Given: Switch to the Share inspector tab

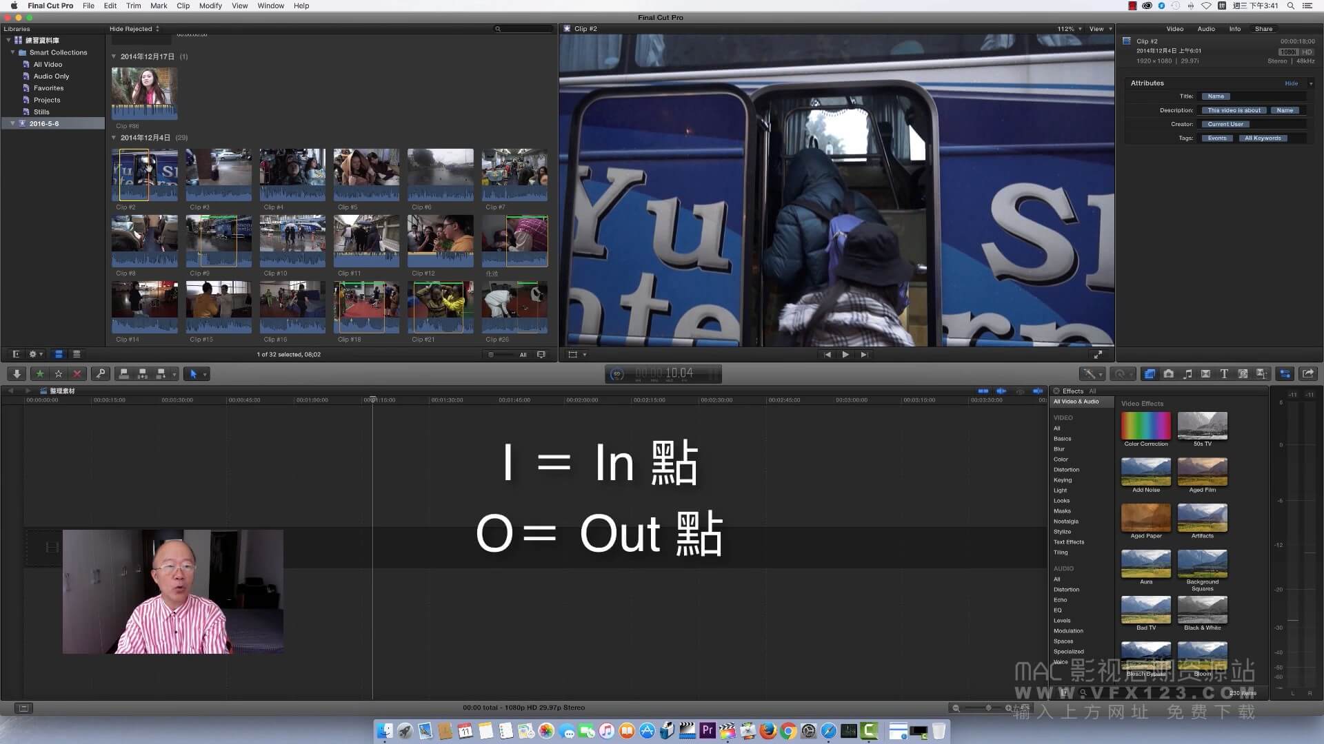Looking at the screenshot, I should [1263, 29].
